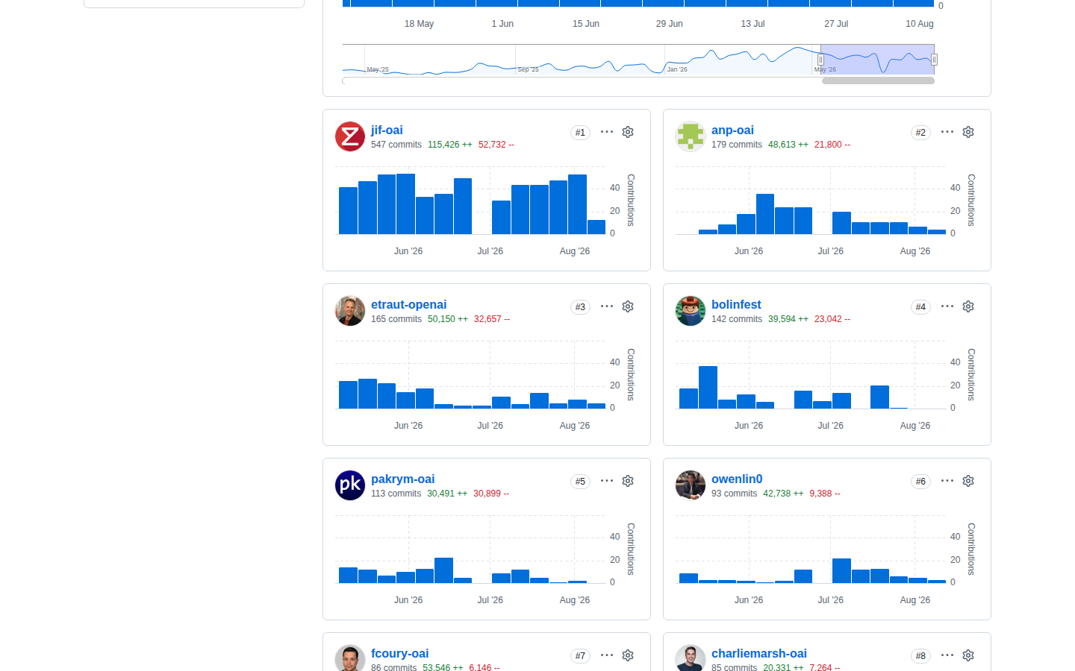Open three-dot menu on pakrym-oai card
This screenshot has width=1075, height=671.
coord(607,481)
